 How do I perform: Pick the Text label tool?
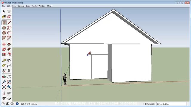tap(9, 65)
